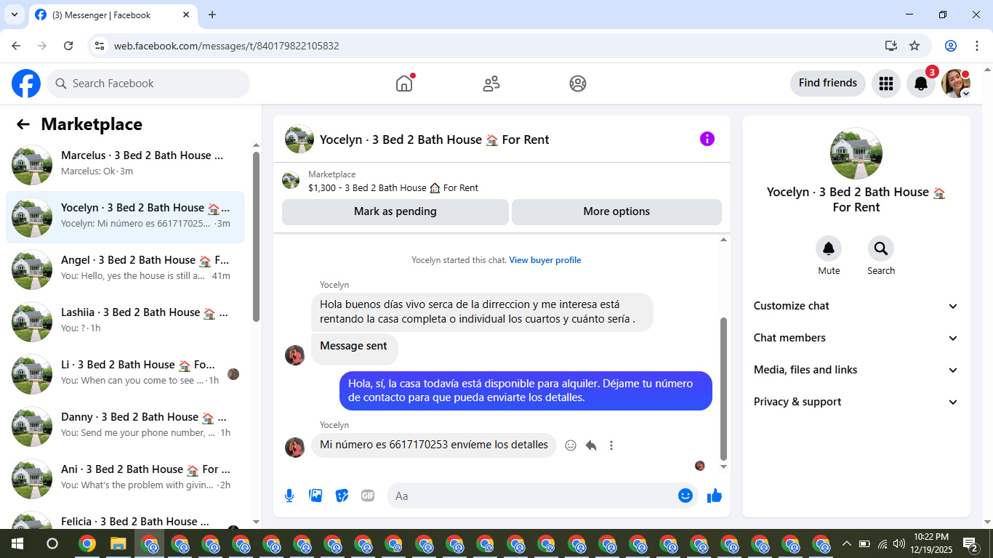Viewport: 993px width, 558px height.
Task: Open Ani conversation in the list
Action: point(125,478)
